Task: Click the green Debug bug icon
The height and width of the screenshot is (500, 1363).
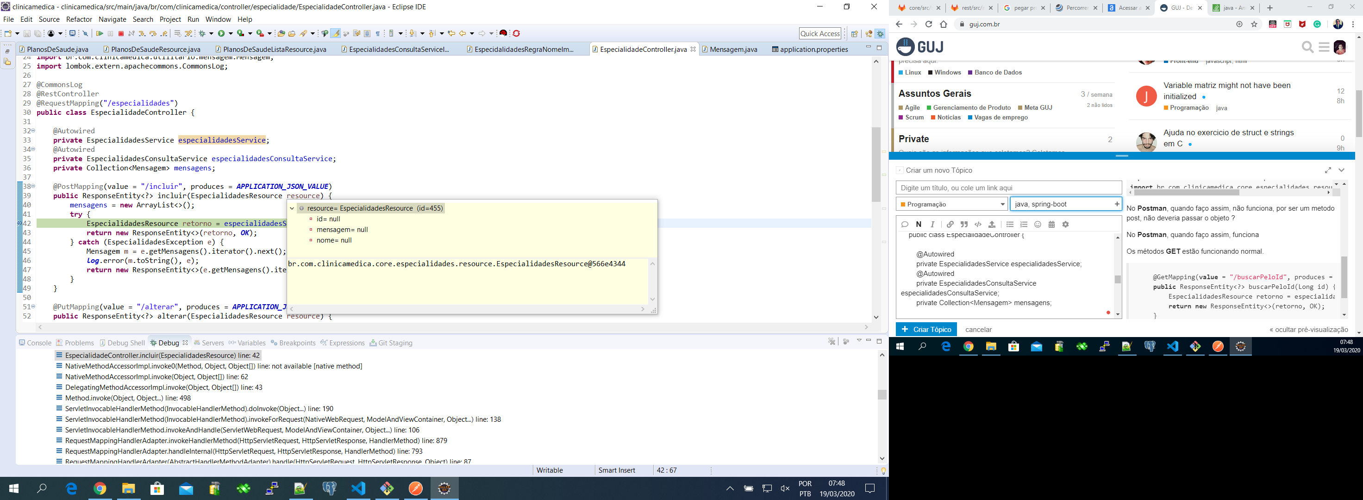Action: coord(202,33)
